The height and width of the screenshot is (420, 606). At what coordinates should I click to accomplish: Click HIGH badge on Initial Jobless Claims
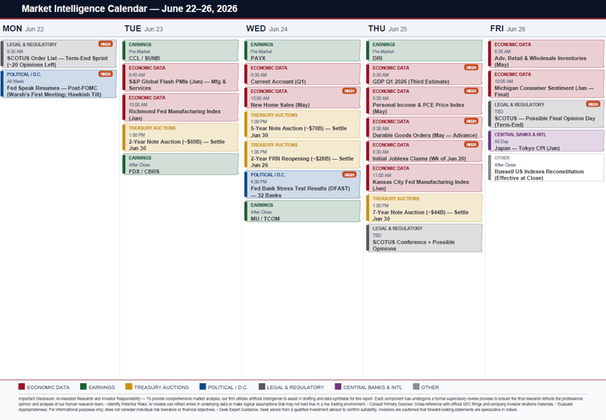click(x=471, y=145)
